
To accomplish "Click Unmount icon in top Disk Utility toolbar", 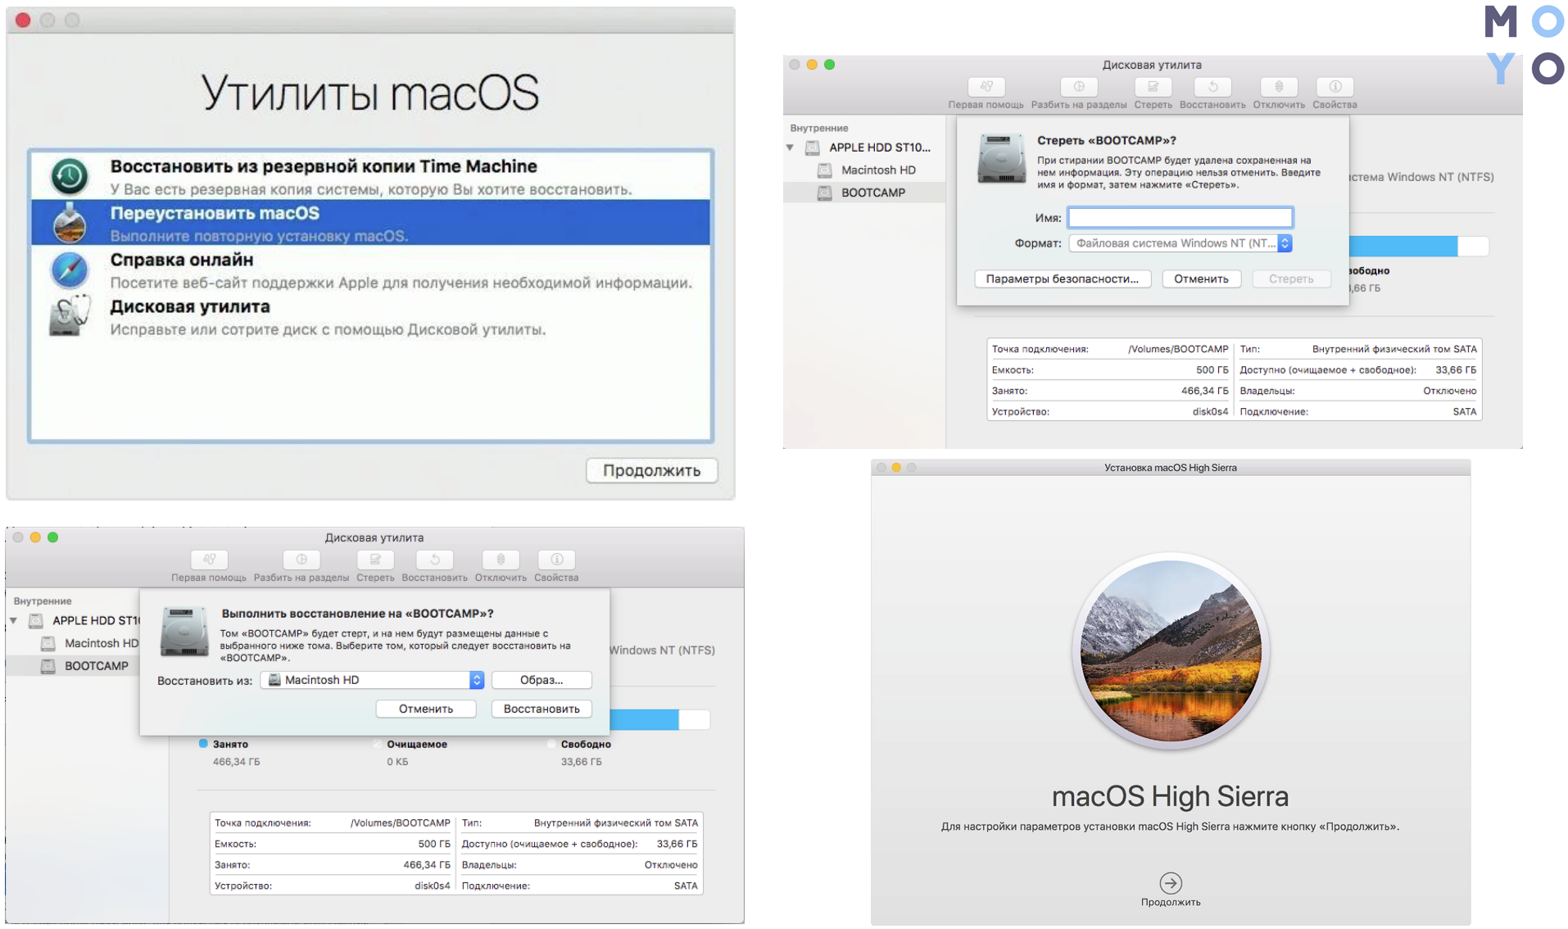I will pos(1279,87).
